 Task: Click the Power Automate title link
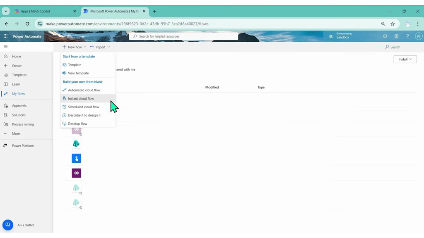(27, 36)
